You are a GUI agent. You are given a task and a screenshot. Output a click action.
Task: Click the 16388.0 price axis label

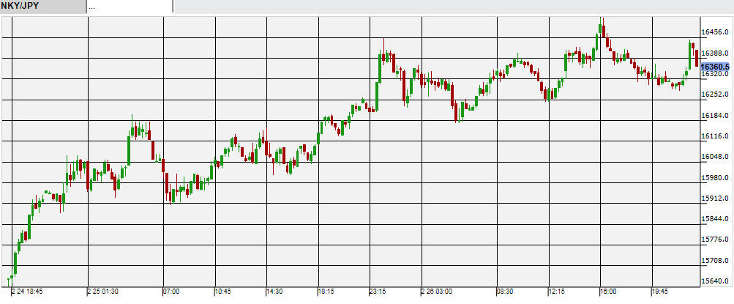tap(715, 53)
